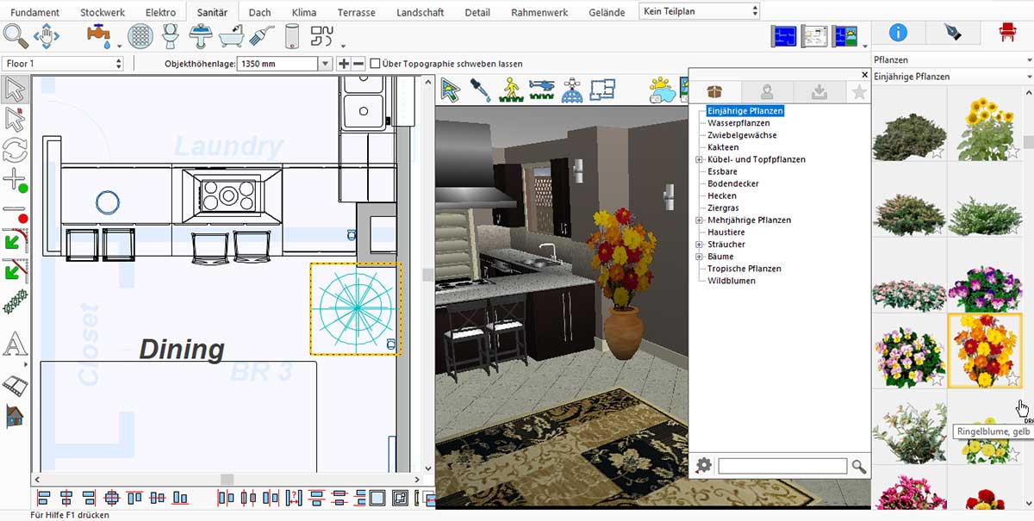Open the Elektro tab

click(x=161, y=12)
